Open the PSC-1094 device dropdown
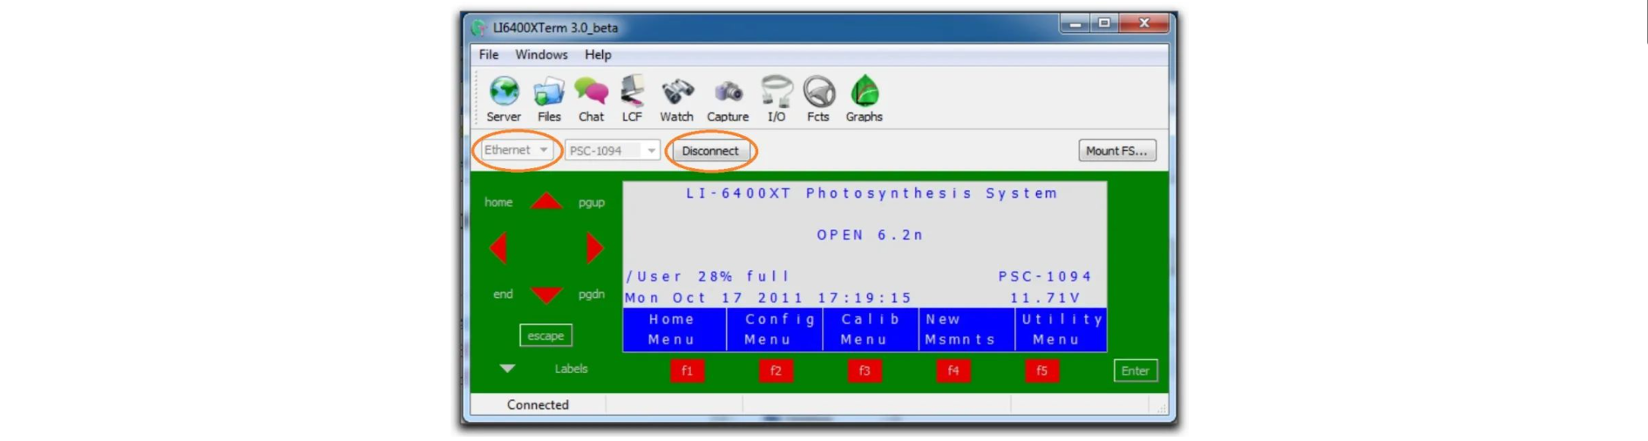This screenshot has height=441, width=1648. pyautogui.click(x=612, y=151)
